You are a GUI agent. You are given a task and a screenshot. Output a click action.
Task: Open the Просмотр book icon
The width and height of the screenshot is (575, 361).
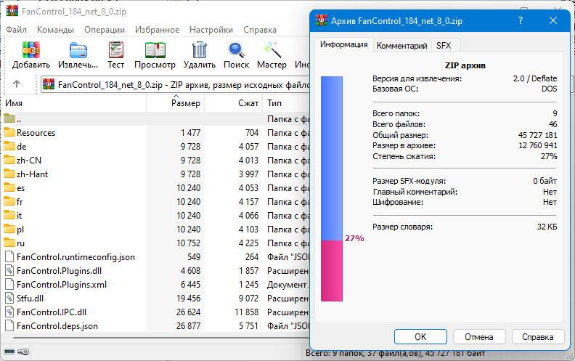pos(155,50)
